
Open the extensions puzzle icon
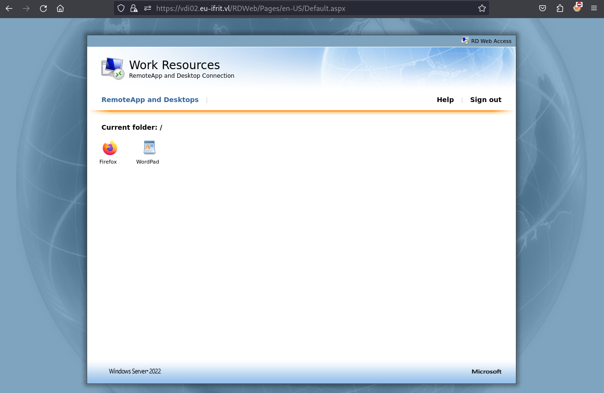coord(560,8)
